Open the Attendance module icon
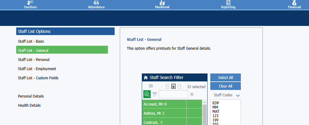This screenshot has width=309, height=125. click(96, 3)
